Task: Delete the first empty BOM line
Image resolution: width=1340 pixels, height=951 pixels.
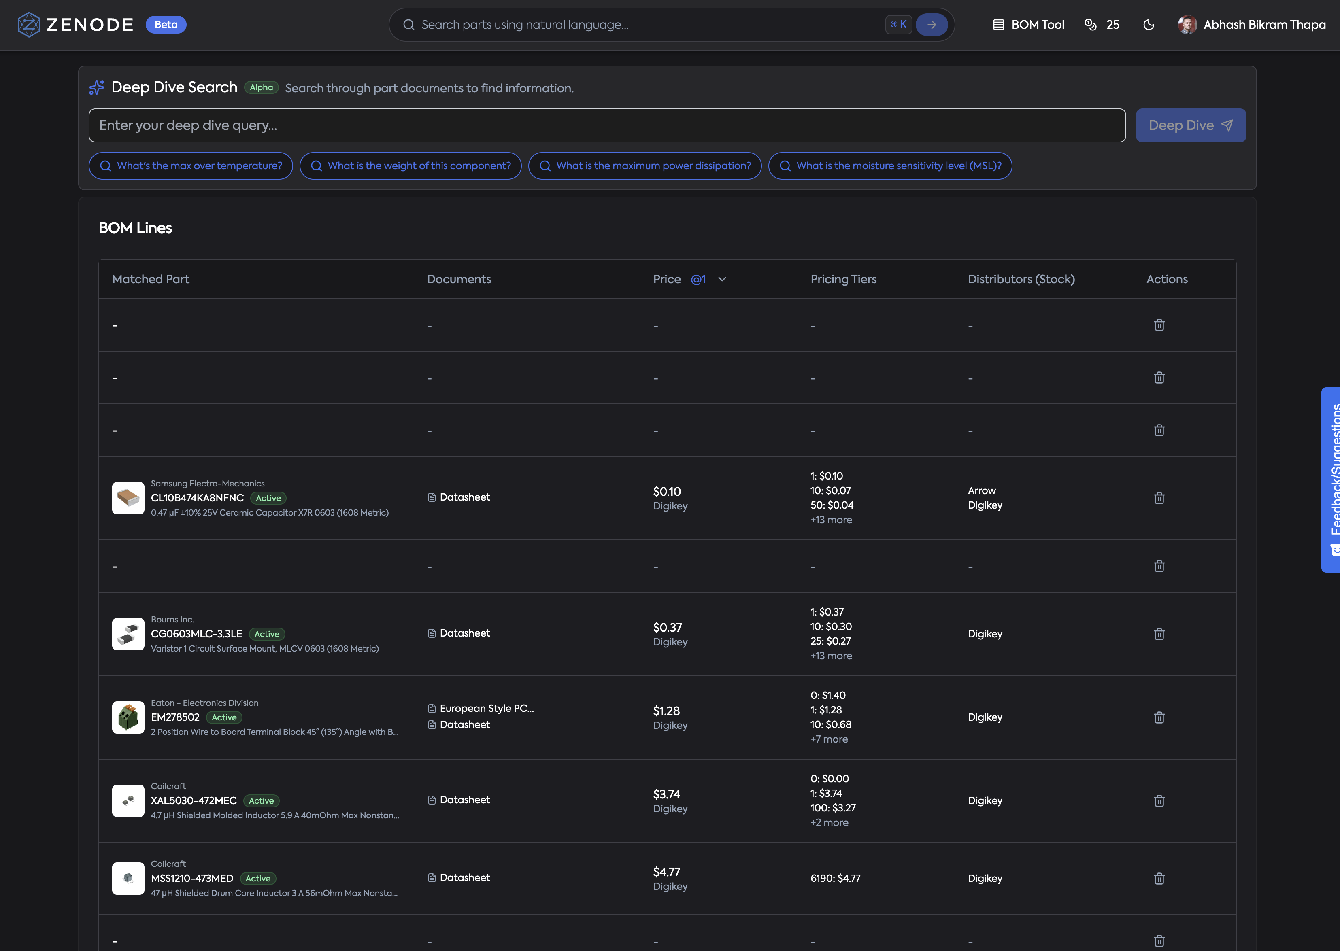Action: coord(1159,325)
